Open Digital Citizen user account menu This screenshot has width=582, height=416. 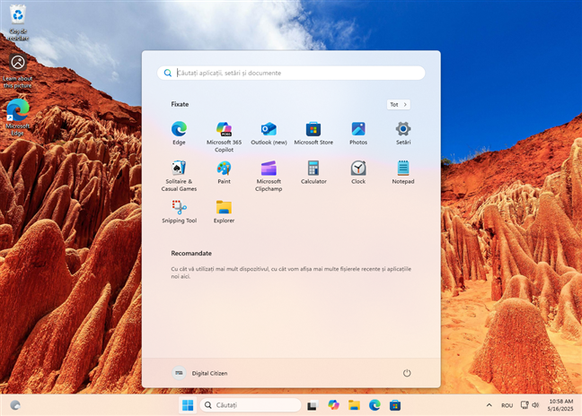point(200,373)
